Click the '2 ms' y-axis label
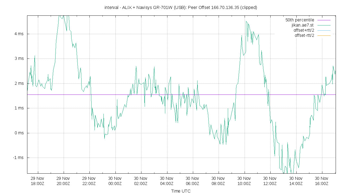 pyautogui.click(x=19, y=83)
